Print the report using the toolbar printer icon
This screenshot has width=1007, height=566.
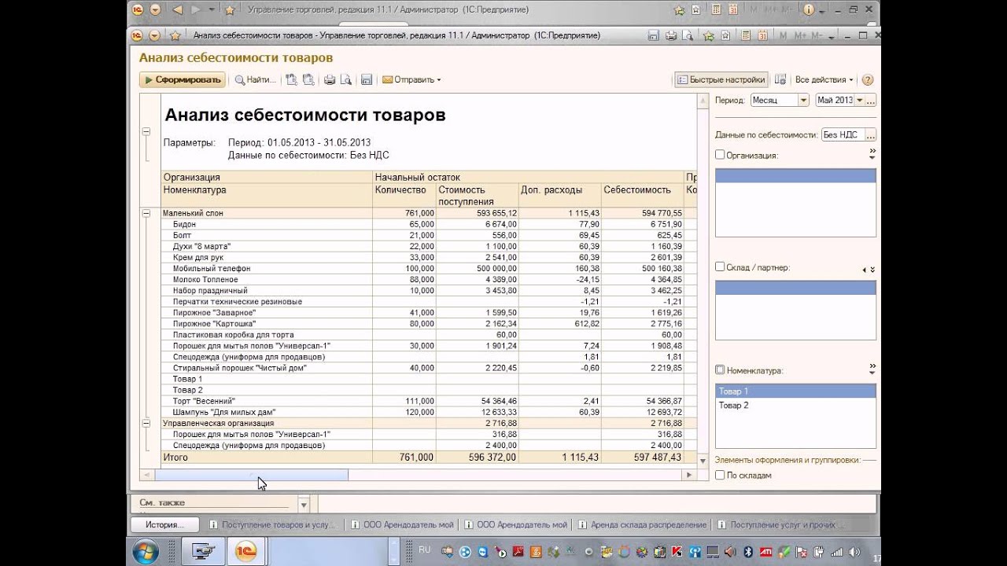tap(330, 79)
